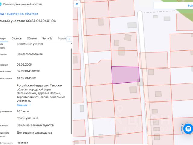Click the tabs scroll-right arrow
Viewport: 193px width, 145px height.
(69, 39)
